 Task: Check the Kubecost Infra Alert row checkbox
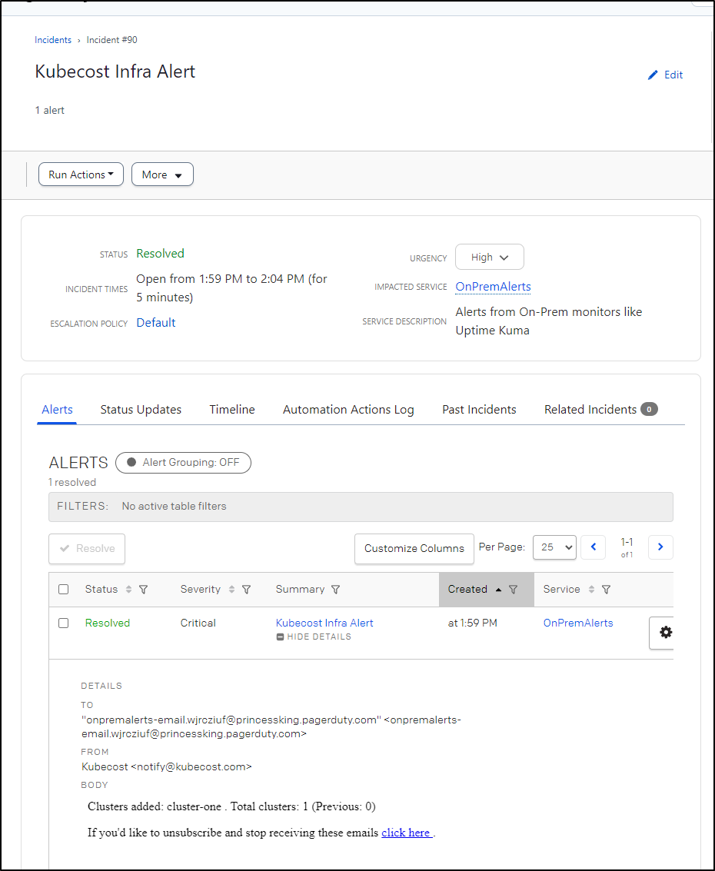(63, 623)
